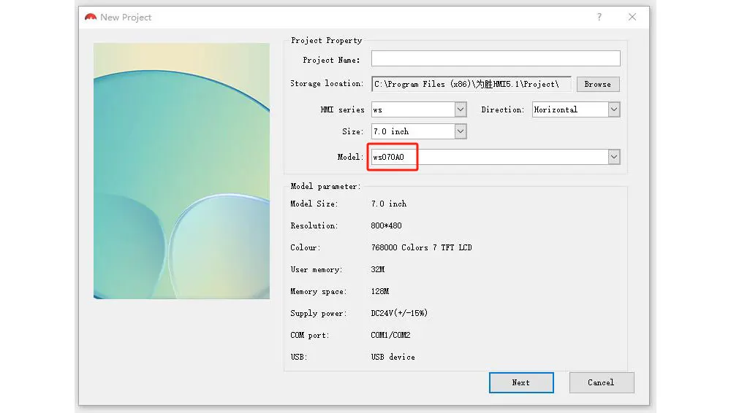This screenshot has height=413, width=731.
Task: Click the Browse button
Action: [598, 84]
